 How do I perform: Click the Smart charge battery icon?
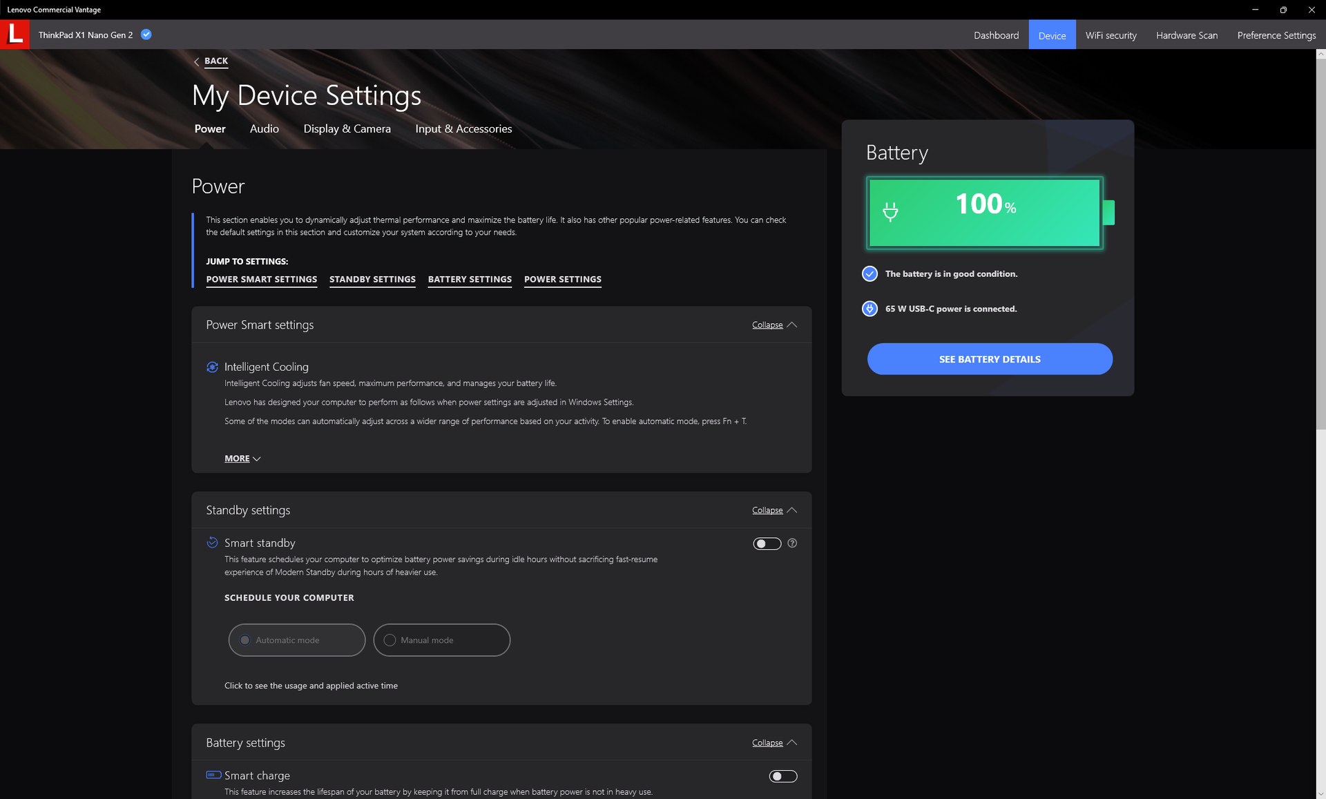[213, 775]
